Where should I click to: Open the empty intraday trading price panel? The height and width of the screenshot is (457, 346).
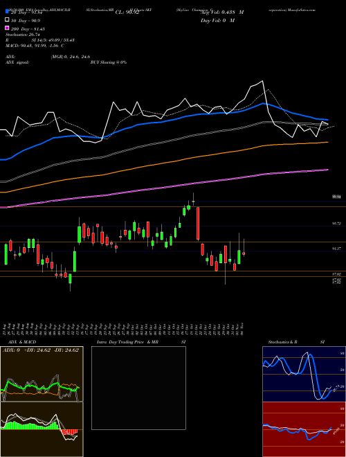138,388
